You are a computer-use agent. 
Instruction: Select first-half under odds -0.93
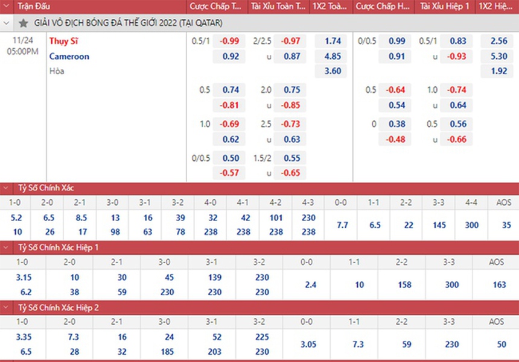(x=457, y=57)
